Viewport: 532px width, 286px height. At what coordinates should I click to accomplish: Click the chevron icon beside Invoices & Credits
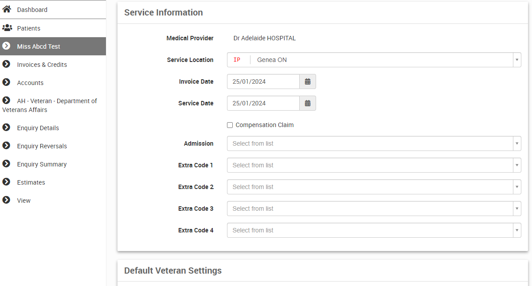click(x=6, y=64)
